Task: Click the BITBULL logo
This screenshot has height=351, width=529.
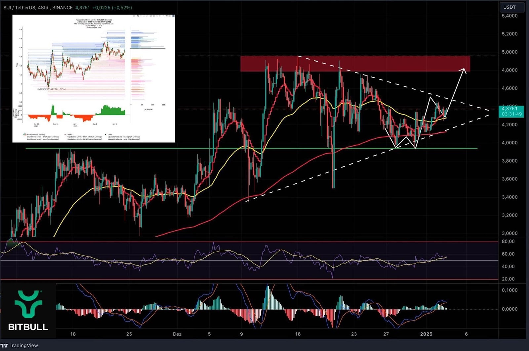Action: [x=28, y=311]
